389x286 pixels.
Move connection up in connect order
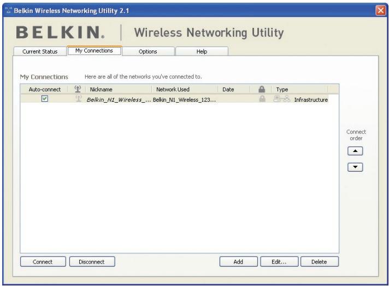pos(355,151)
